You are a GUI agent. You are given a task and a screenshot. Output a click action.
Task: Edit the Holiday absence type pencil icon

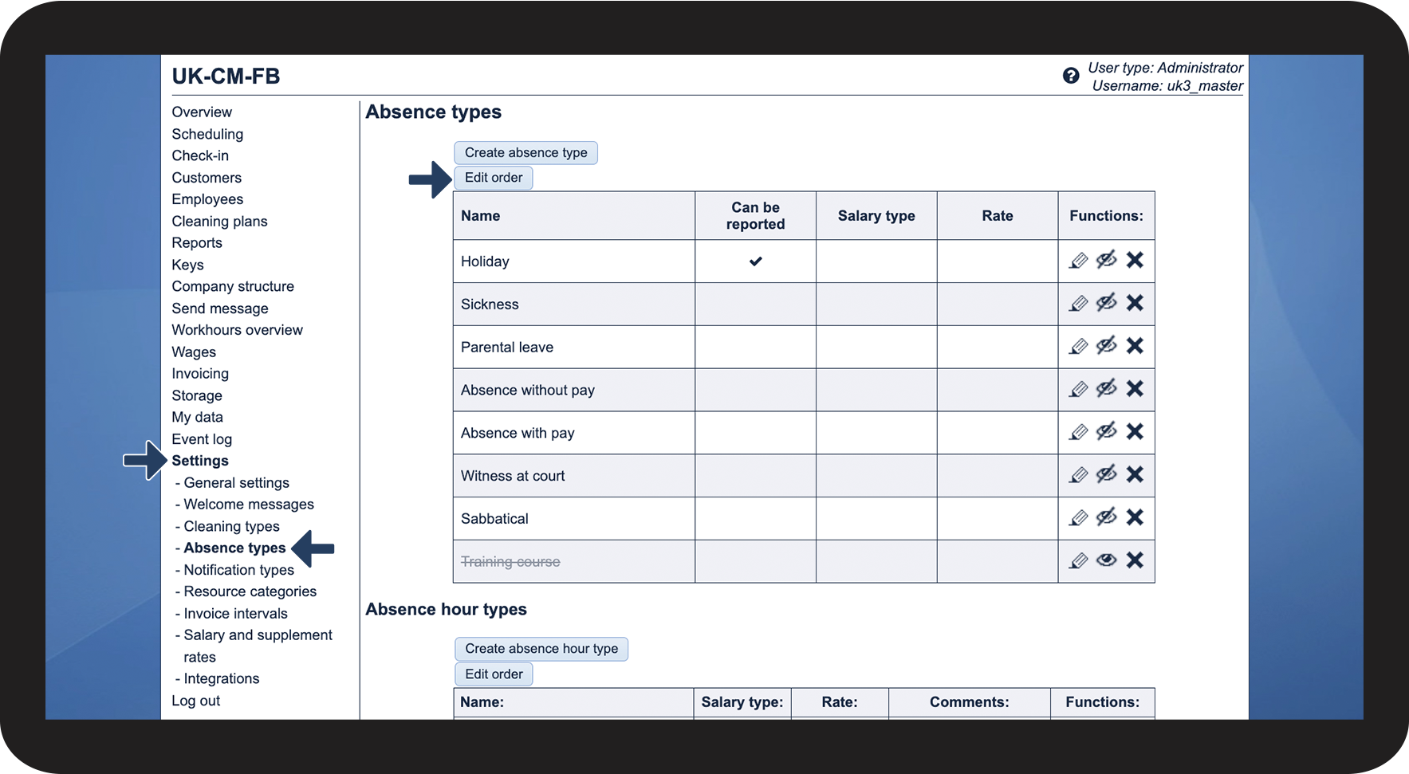pos(1078,261)
